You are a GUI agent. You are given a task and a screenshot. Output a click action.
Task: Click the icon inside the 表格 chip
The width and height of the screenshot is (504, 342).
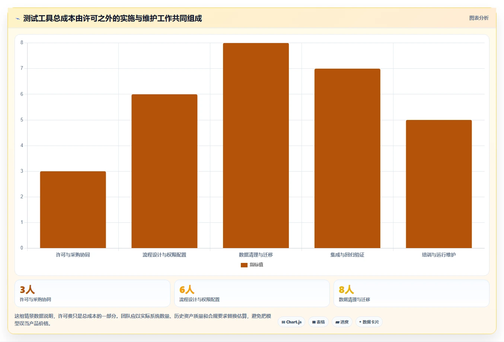314,322
